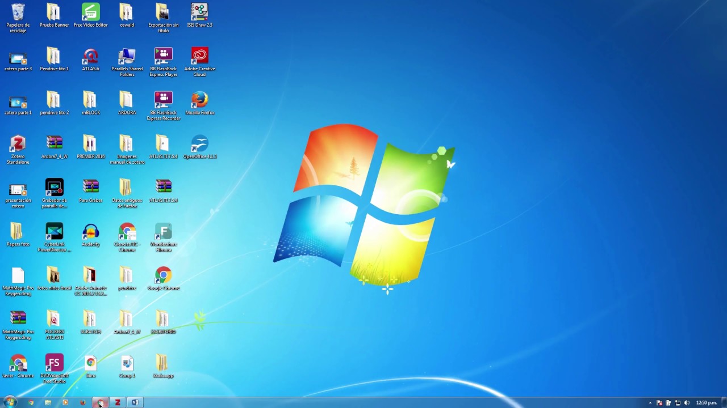This screenshot has width=727, height=408.
Task: Select the mBLOCK folder
Action: tap(90, 104)
